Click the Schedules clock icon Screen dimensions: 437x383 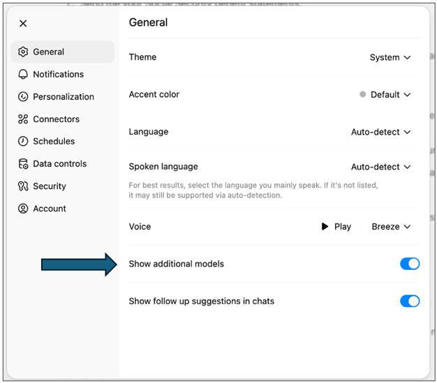tap(23, 141)
